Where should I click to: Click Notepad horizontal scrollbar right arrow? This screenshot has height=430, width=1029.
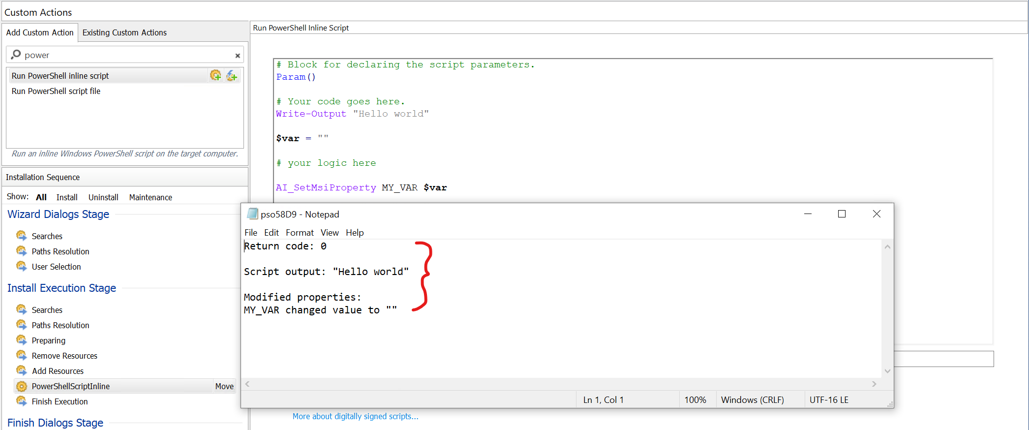[874, 384]
